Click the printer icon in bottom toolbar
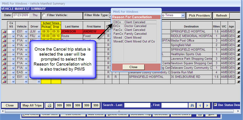The height and width of the screenshot is (120, 243). click(49, 105)
